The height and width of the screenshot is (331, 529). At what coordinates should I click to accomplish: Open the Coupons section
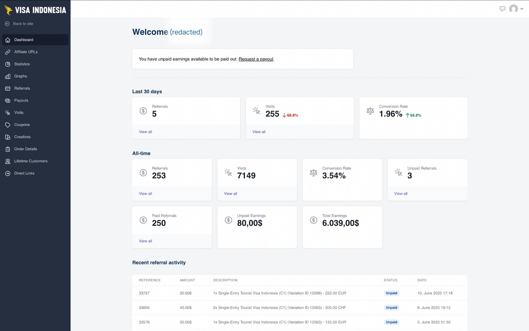pyautogui.click(x=22, y=124)
